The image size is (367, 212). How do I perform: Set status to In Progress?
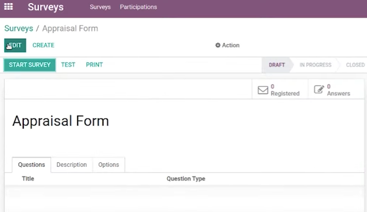point(315,65)
